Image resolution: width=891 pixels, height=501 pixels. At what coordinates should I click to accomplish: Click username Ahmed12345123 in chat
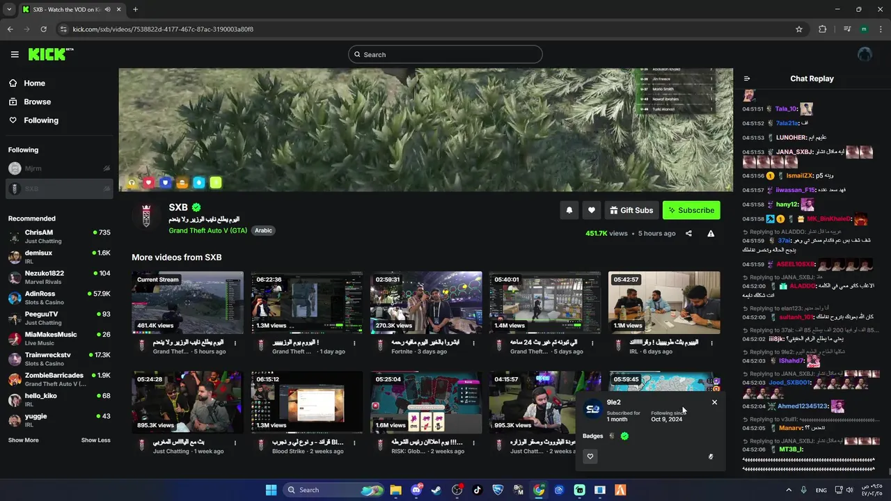click(803, 406)
